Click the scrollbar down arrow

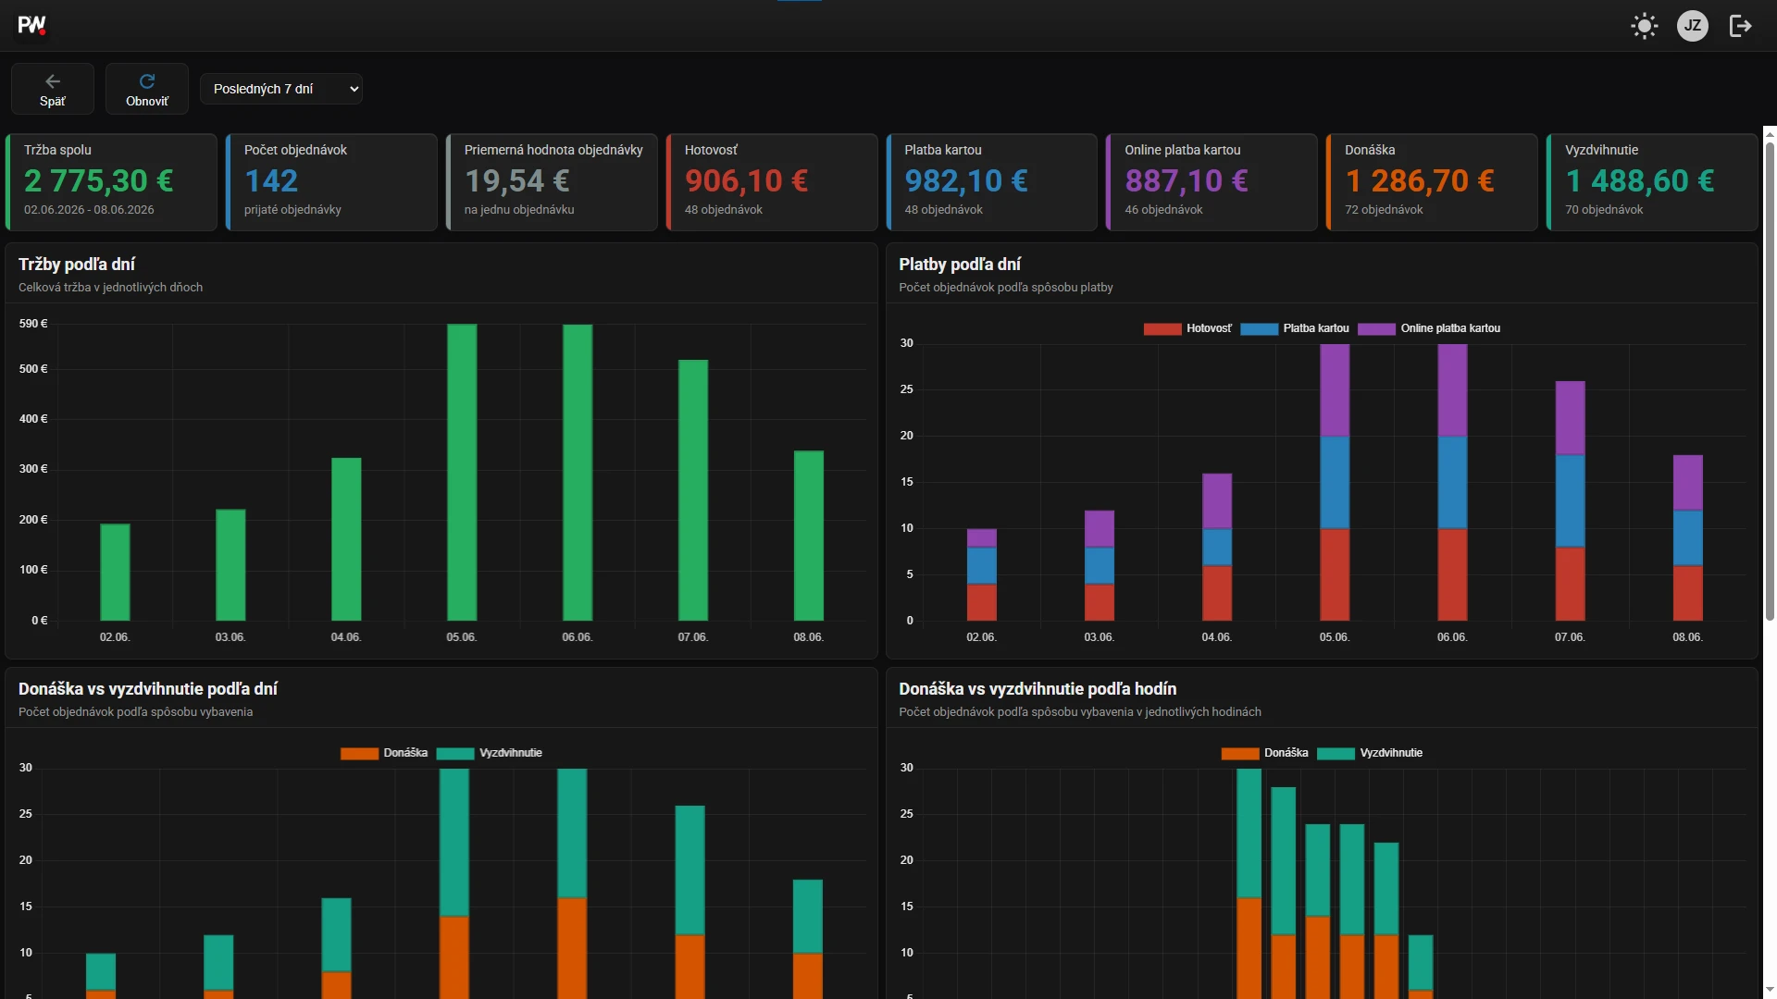click(x=1770, y=990)
